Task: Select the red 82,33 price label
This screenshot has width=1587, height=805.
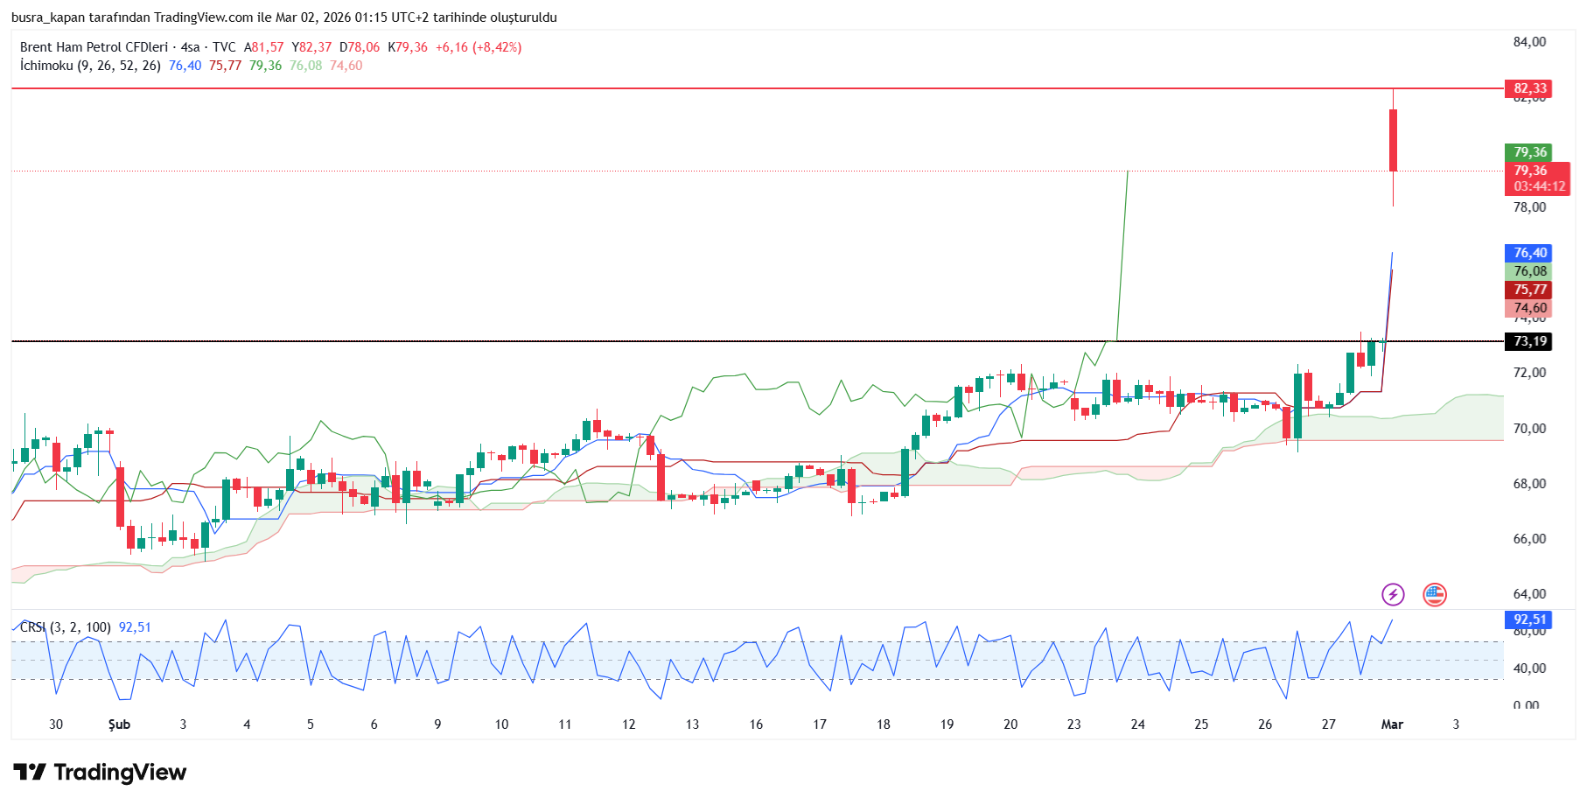Action: point(1529,88)
